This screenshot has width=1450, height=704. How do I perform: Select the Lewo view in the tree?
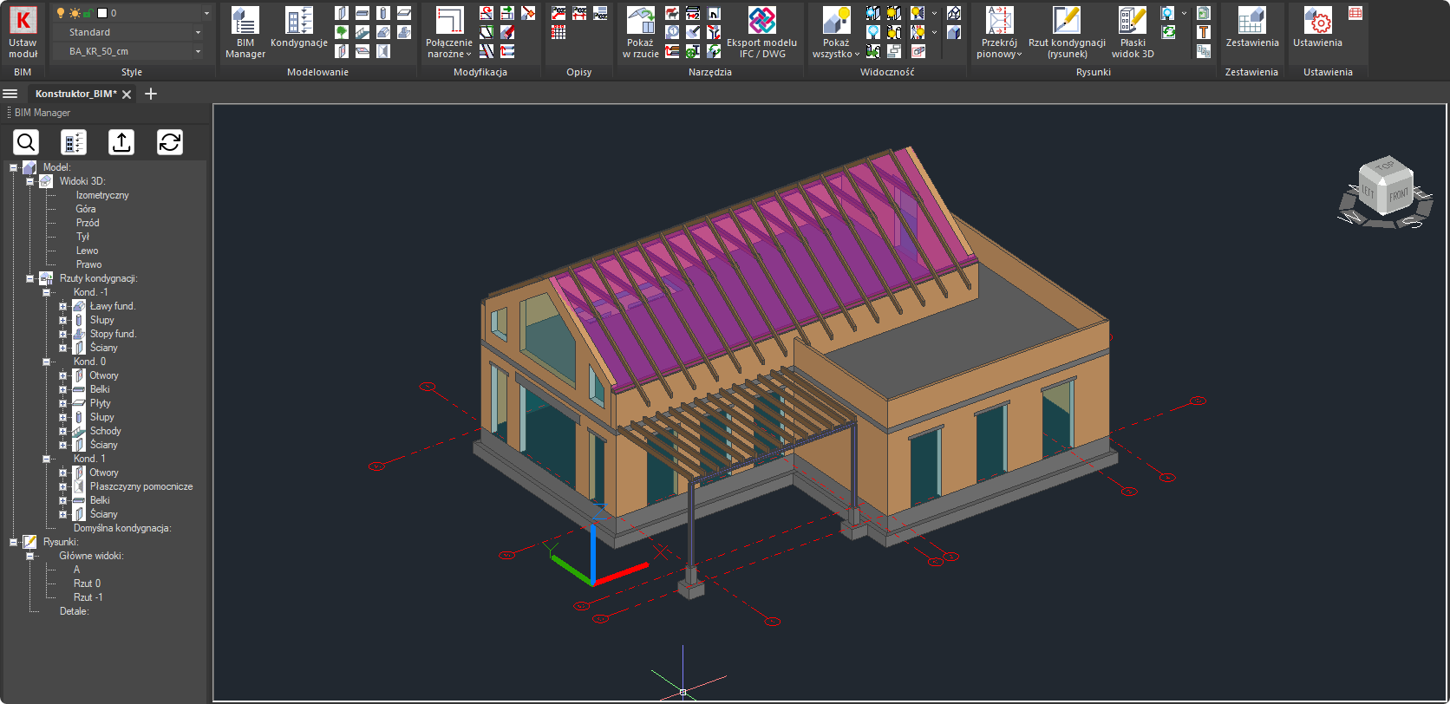pos(88,251)
